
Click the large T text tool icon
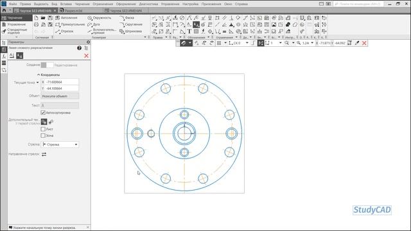tap(189, 31)
